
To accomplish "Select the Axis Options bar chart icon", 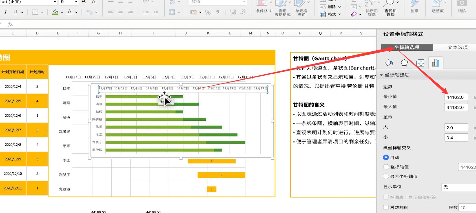I will 436,63.
